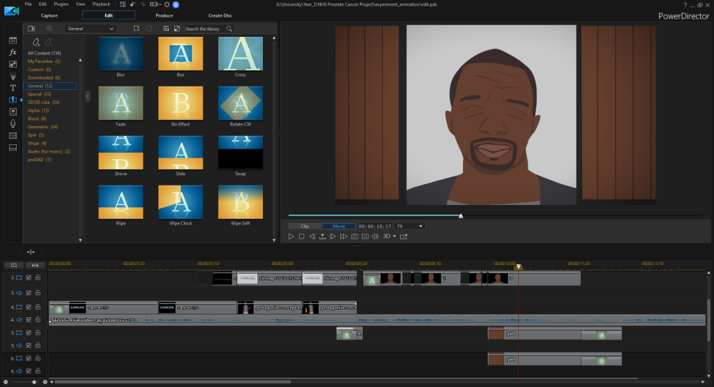
Task: Click the preview seek bar handle
Action: (x=461, y=215)
